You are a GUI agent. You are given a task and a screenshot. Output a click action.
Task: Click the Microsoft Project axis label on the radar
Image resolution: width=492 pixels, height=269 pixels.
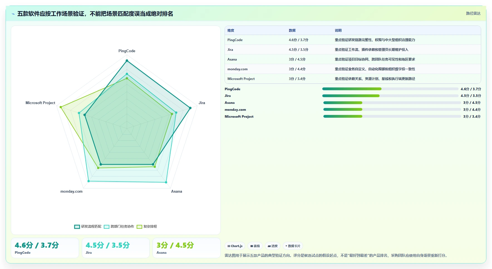pos(40,103)
